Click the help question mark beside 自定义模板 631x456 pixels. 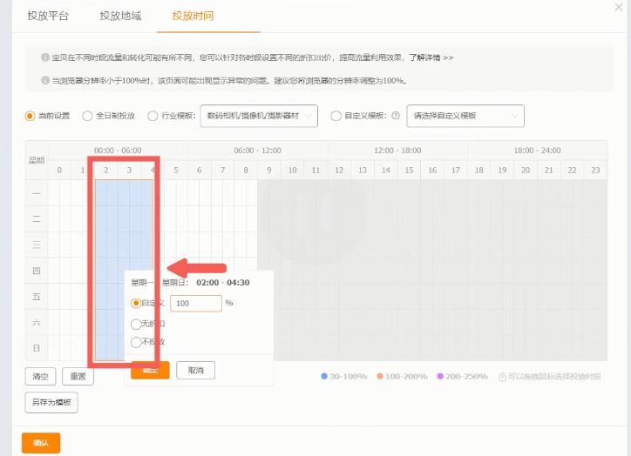click(396, 116)
